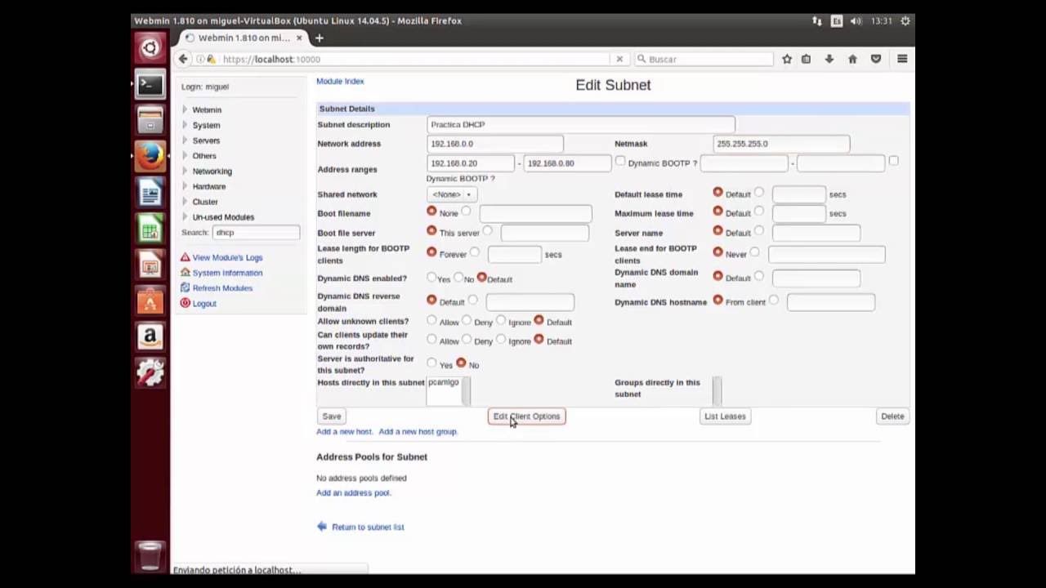
Task: Open Edit Client Options button
Action: coord(526,416)
